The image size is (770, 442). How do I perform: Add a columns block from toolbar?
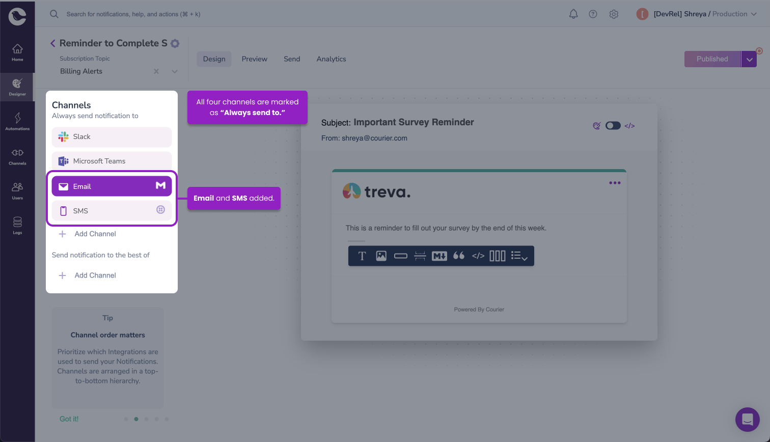497,256
